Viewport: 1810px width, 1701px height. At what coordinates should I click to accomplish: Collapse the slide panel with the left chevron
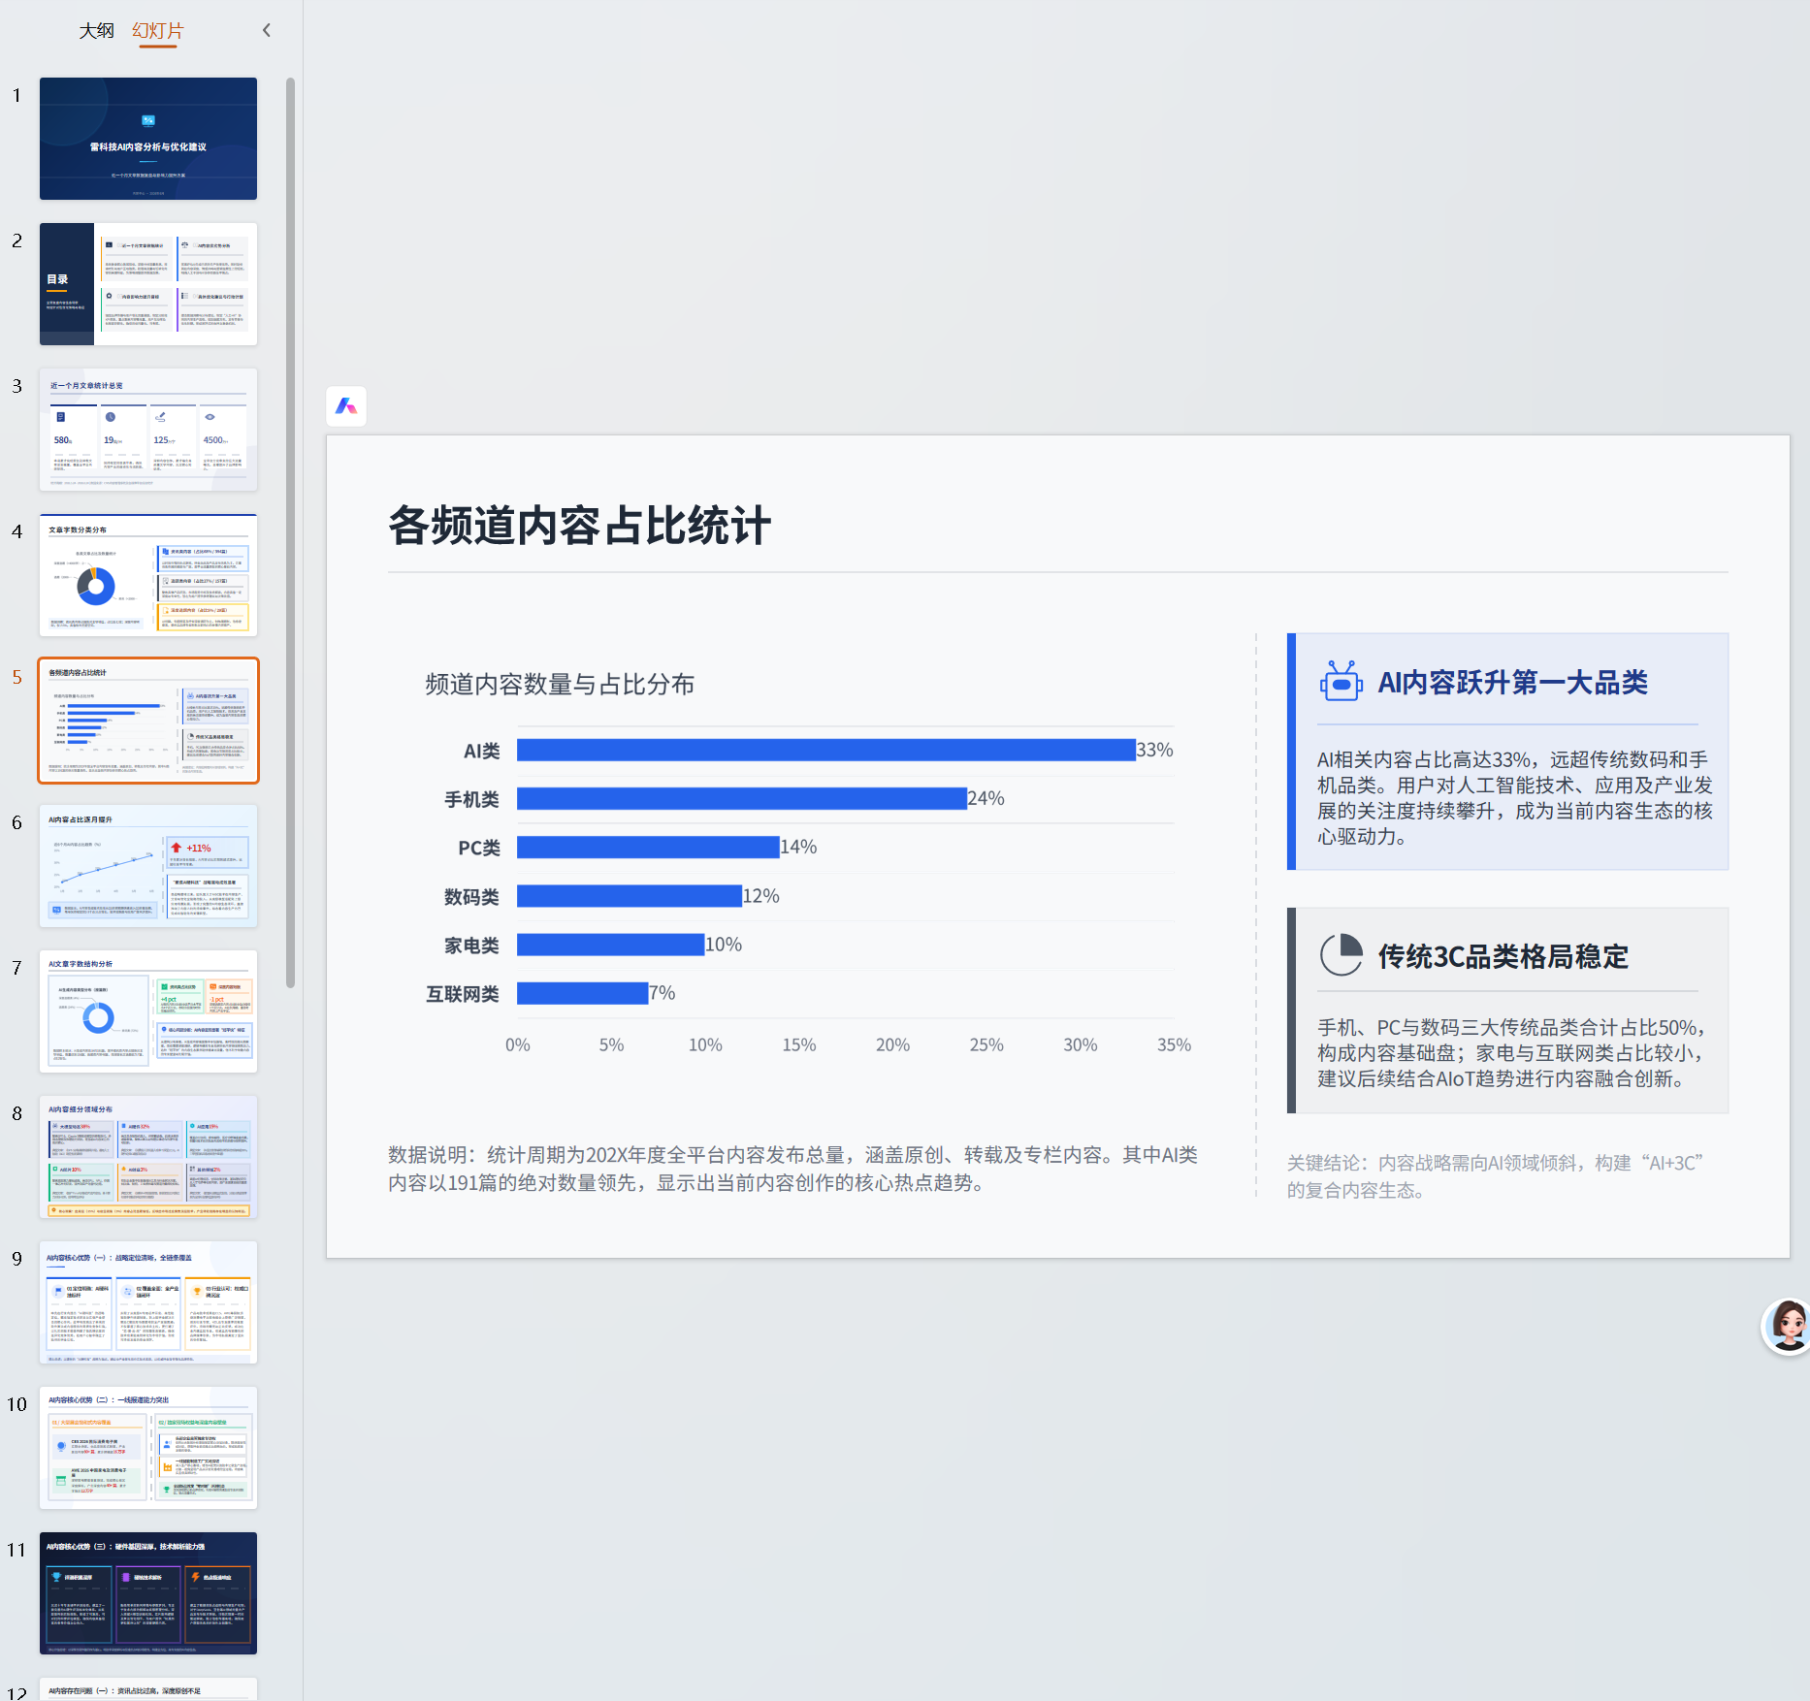(x=267, y=30)
